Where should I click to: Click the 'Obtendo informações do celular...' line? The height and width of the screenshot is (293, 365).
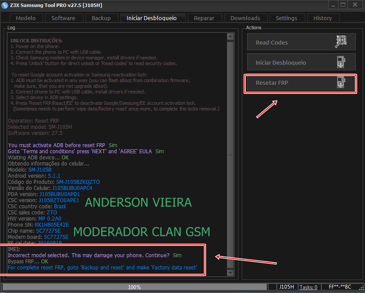pyautogui.click(x=48, y=164)
